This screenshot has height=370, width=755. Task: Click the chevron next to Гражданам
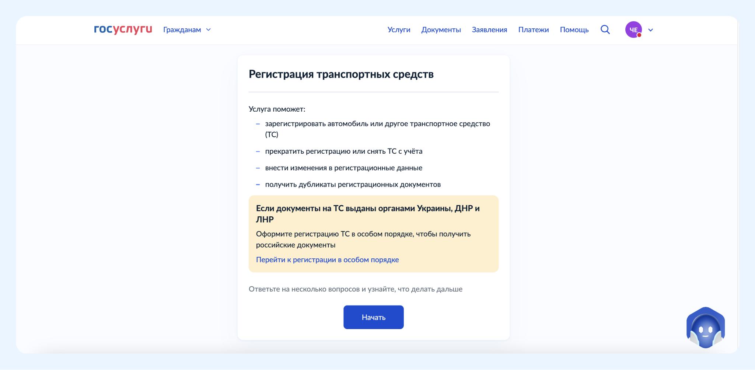[x=209, y=30]
